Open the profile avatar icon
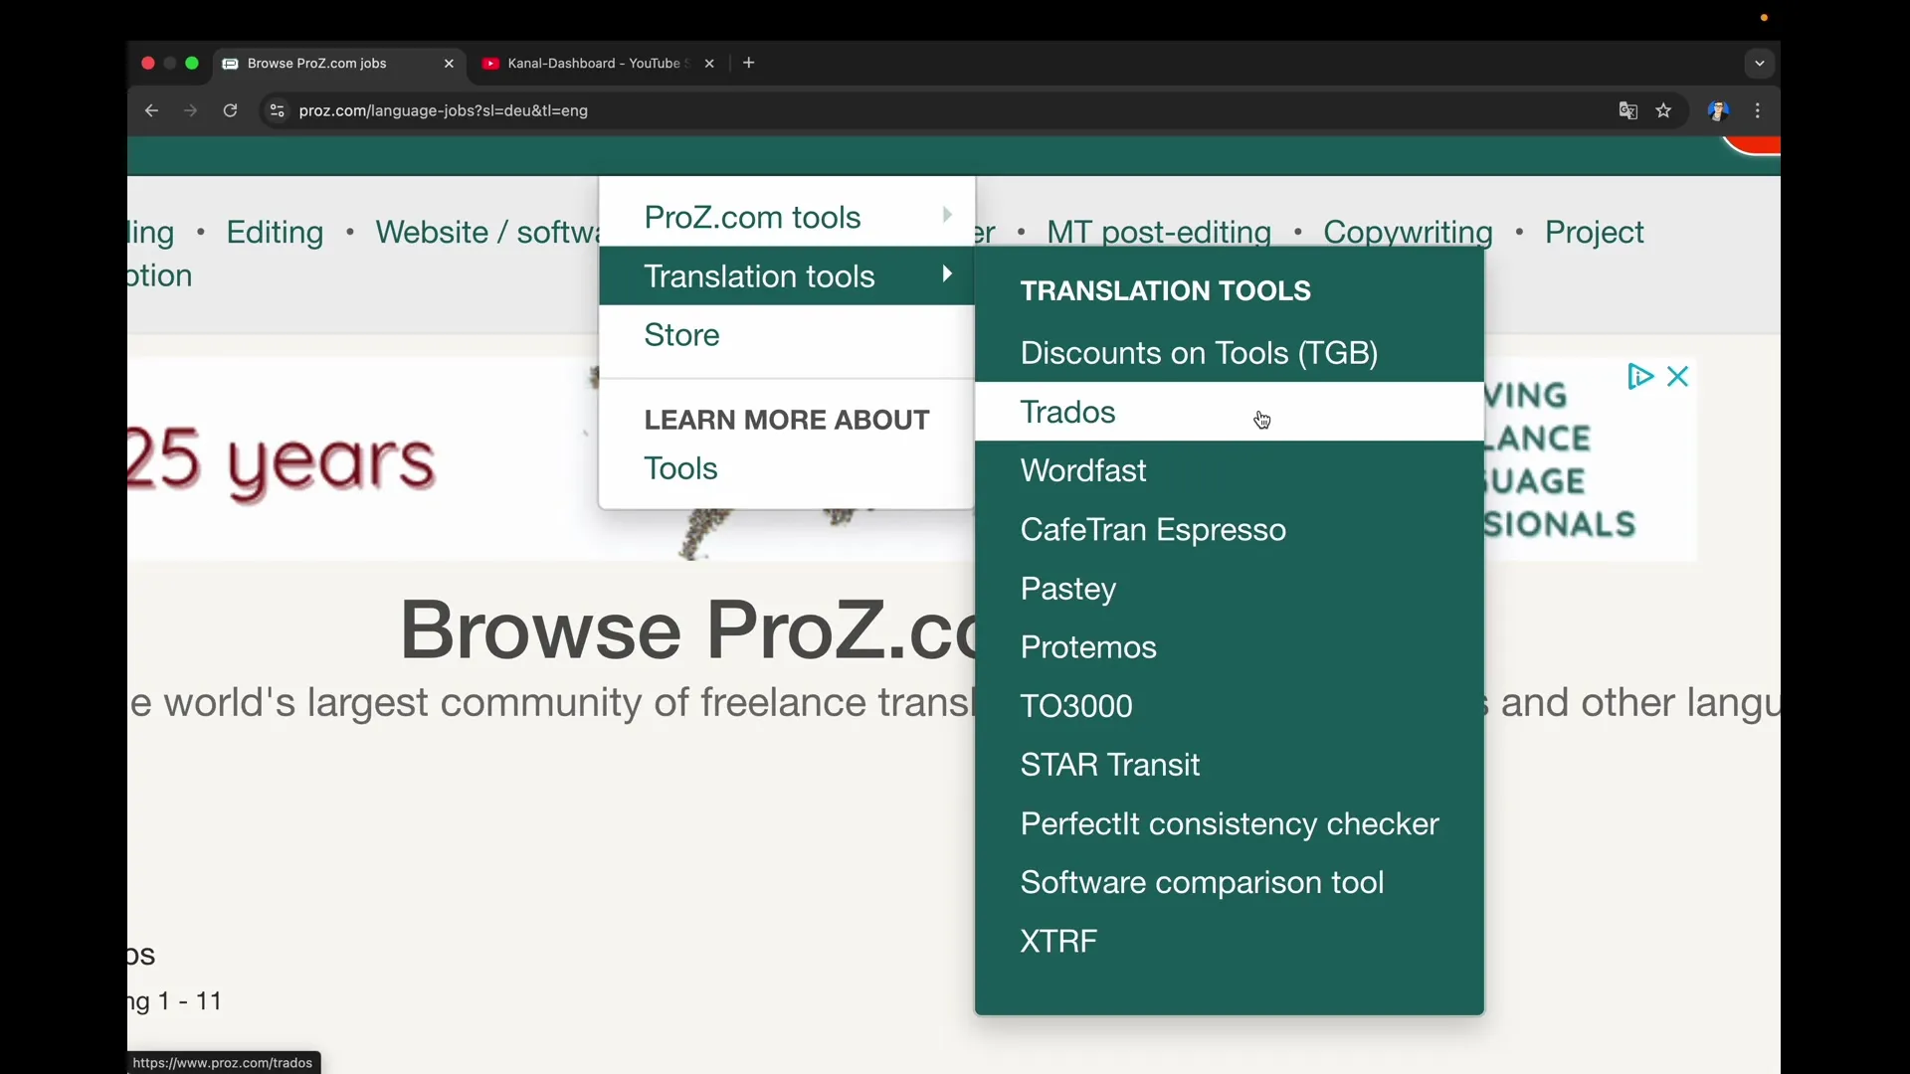Viewport: 1910px width, 1074px height. 1719,111
